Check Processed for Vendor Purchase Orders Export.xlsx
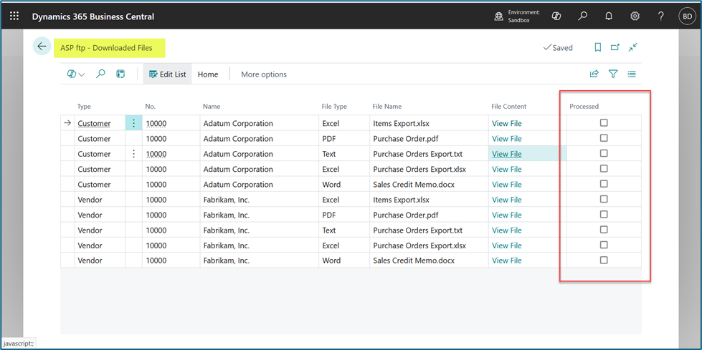The image size is (702, 350). 604,245
